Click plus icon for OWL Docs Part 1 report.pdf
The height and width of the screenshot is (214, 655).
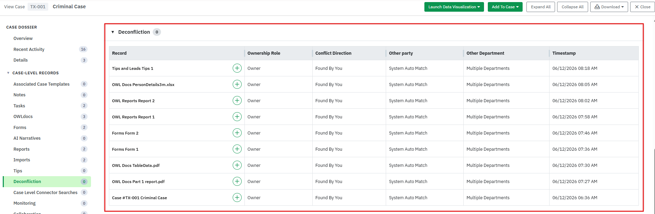[x=237, y=181]
